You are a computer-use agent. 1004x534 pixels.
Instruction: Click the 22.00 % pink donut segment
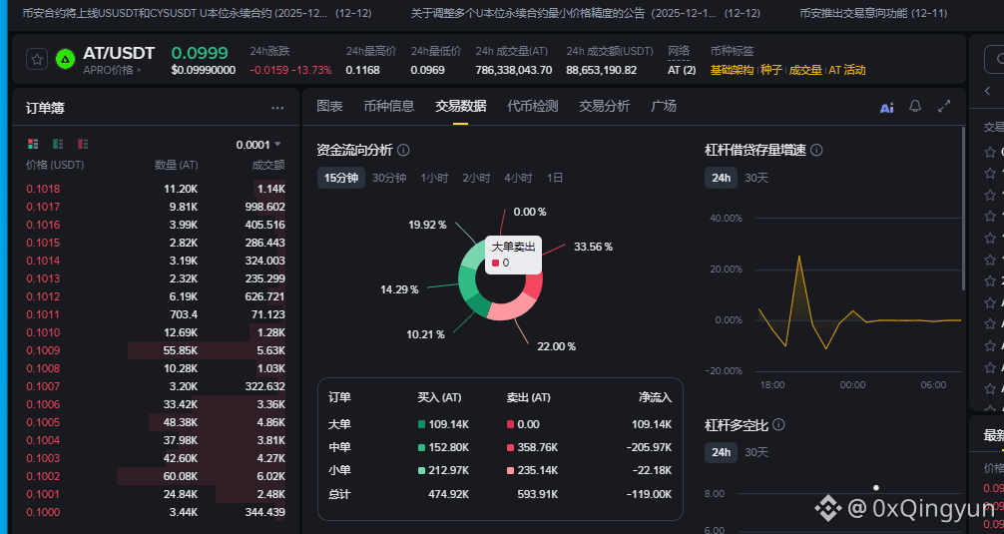pyautogui.click(x=512, y=309)
